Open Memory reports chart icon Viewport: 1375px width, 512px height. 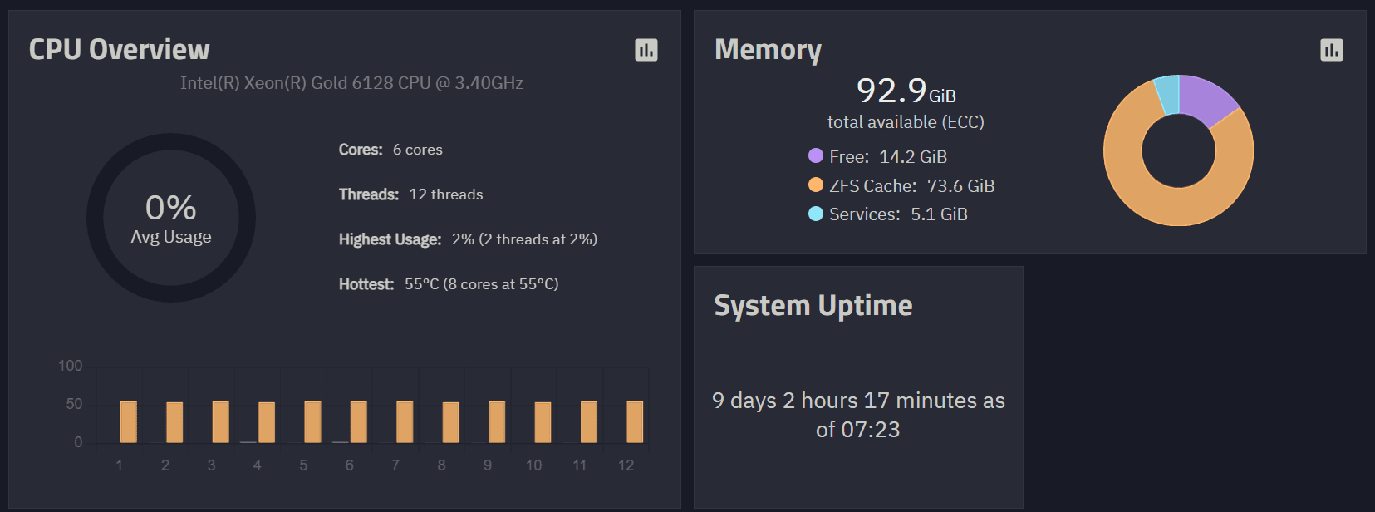click(1332, 50)
